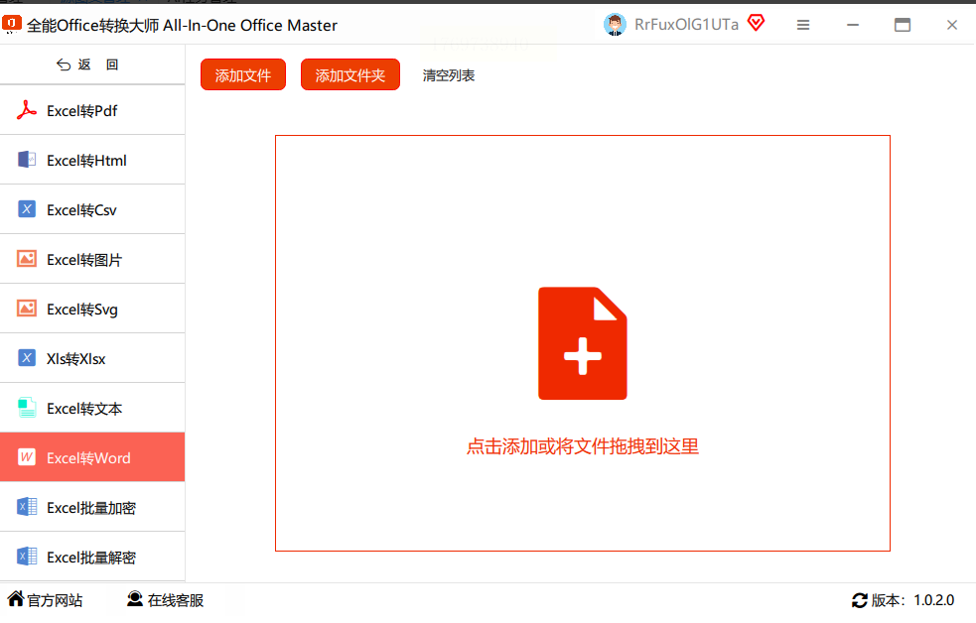
Task: Click the window title 全能Office转换大师
Action: click(x=182, y=25)
